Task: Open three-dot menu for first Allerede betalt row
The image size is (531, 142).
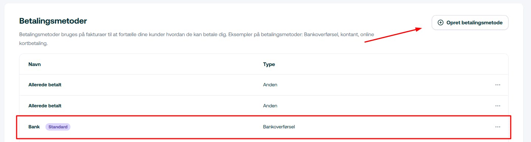Action: [x=498, y=85]
